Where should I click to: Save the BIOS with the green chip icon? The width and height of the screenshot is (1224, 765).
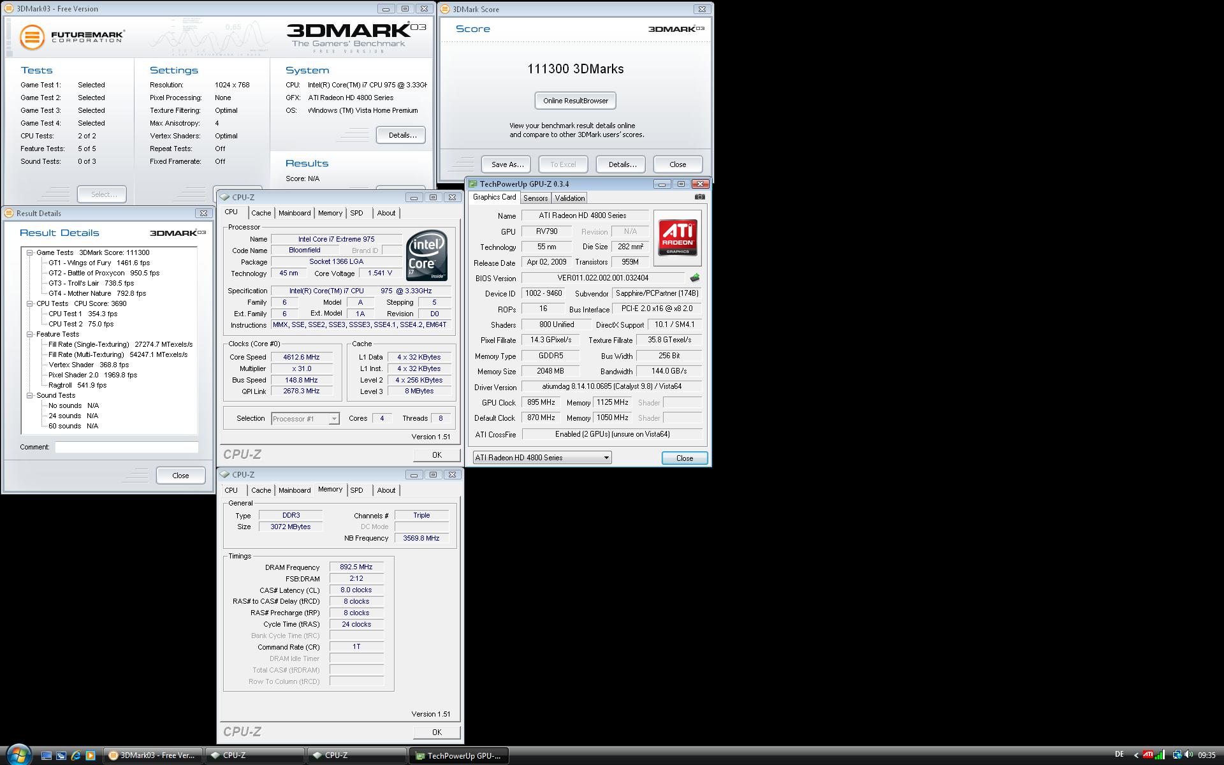695,278
